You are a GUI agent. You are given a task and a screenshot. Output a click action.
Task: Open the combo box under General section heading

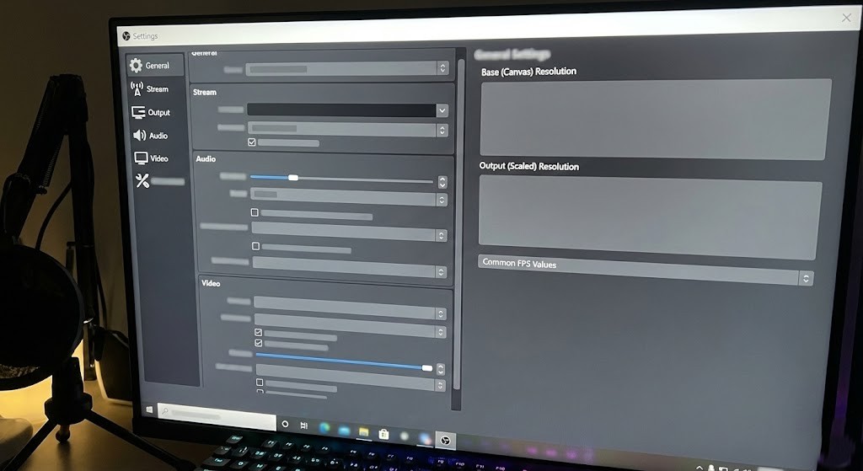[346, 69]
